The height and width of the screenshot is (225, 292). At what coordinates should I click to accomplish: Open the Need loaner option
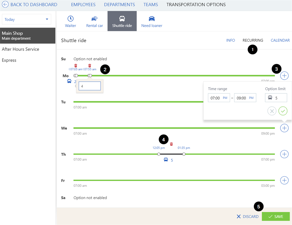click(152, 21)
